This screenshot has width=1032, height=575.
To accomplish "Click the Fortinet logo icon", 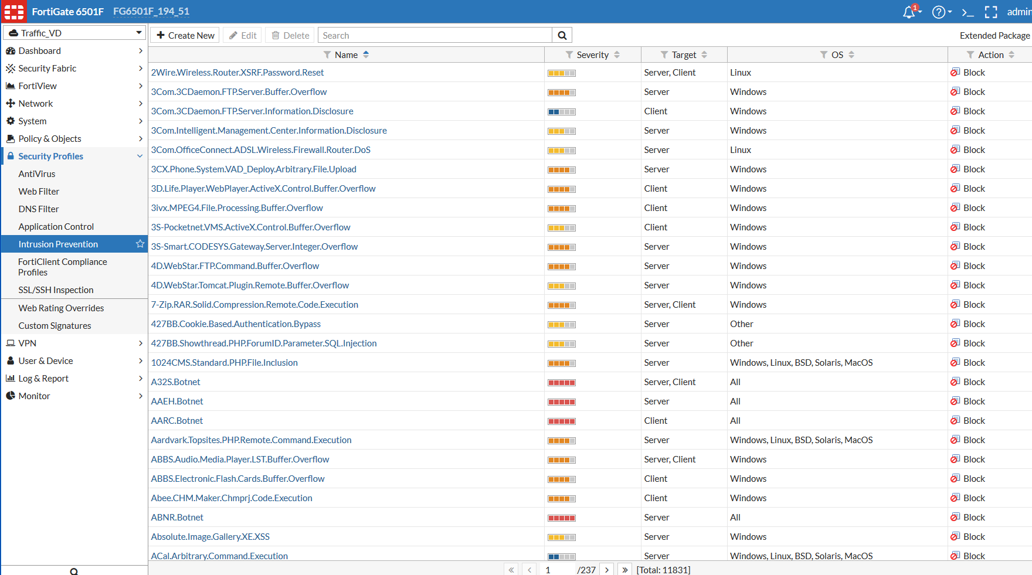I will pyautogui.click(x=14, y=11).
